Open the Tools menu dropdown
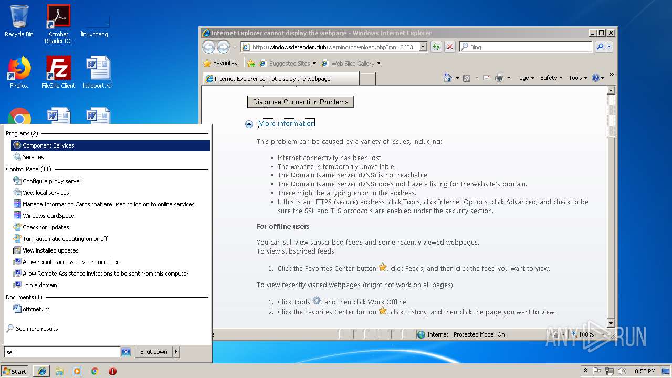 tap(577, 78)
